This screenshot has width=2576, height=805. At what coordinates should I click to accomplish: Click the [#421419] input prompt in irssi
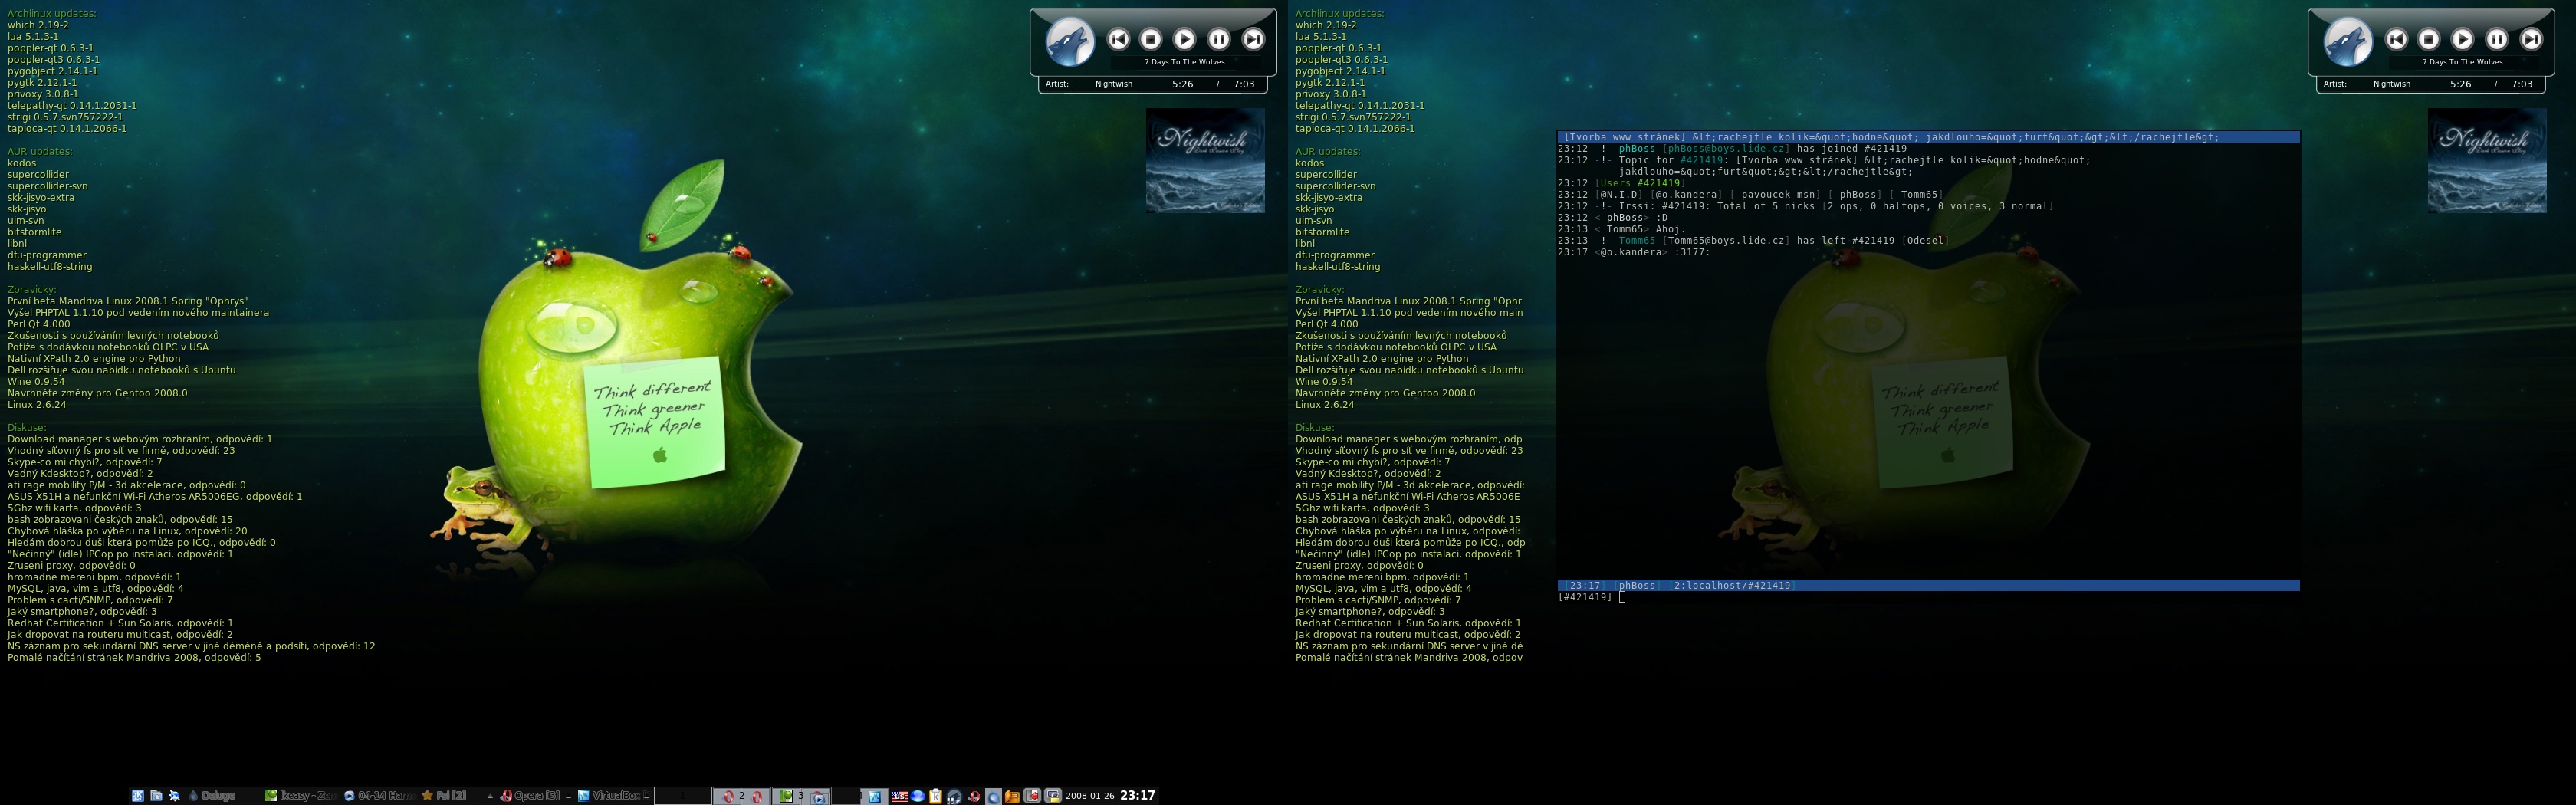tap(1584, 597)
